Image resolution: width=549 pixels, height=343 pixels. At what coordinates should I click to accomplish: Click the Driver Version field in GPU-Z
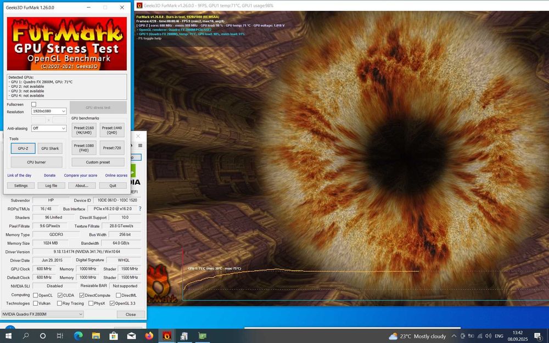click(87, 252)
